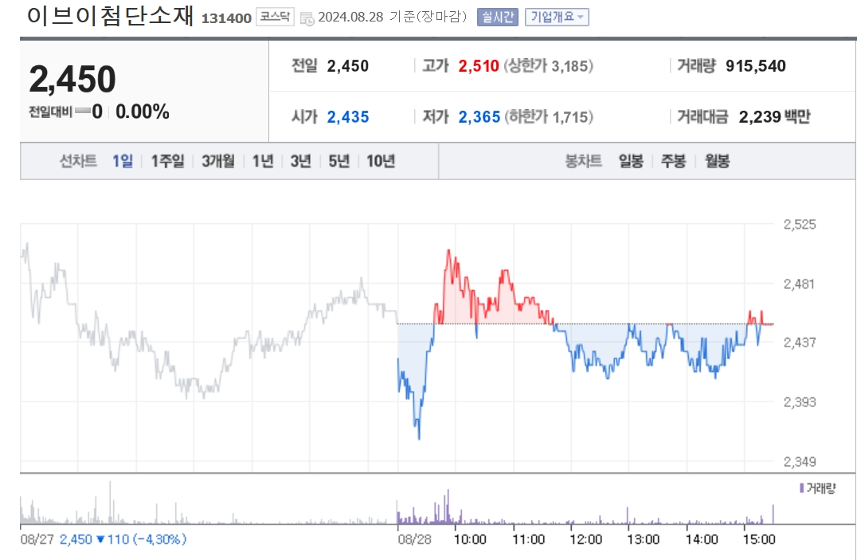The height and width of the screenshot is (560, 857).
Task: Open the 월봉 monthly candle chart
Action: [x=717, y=161]
